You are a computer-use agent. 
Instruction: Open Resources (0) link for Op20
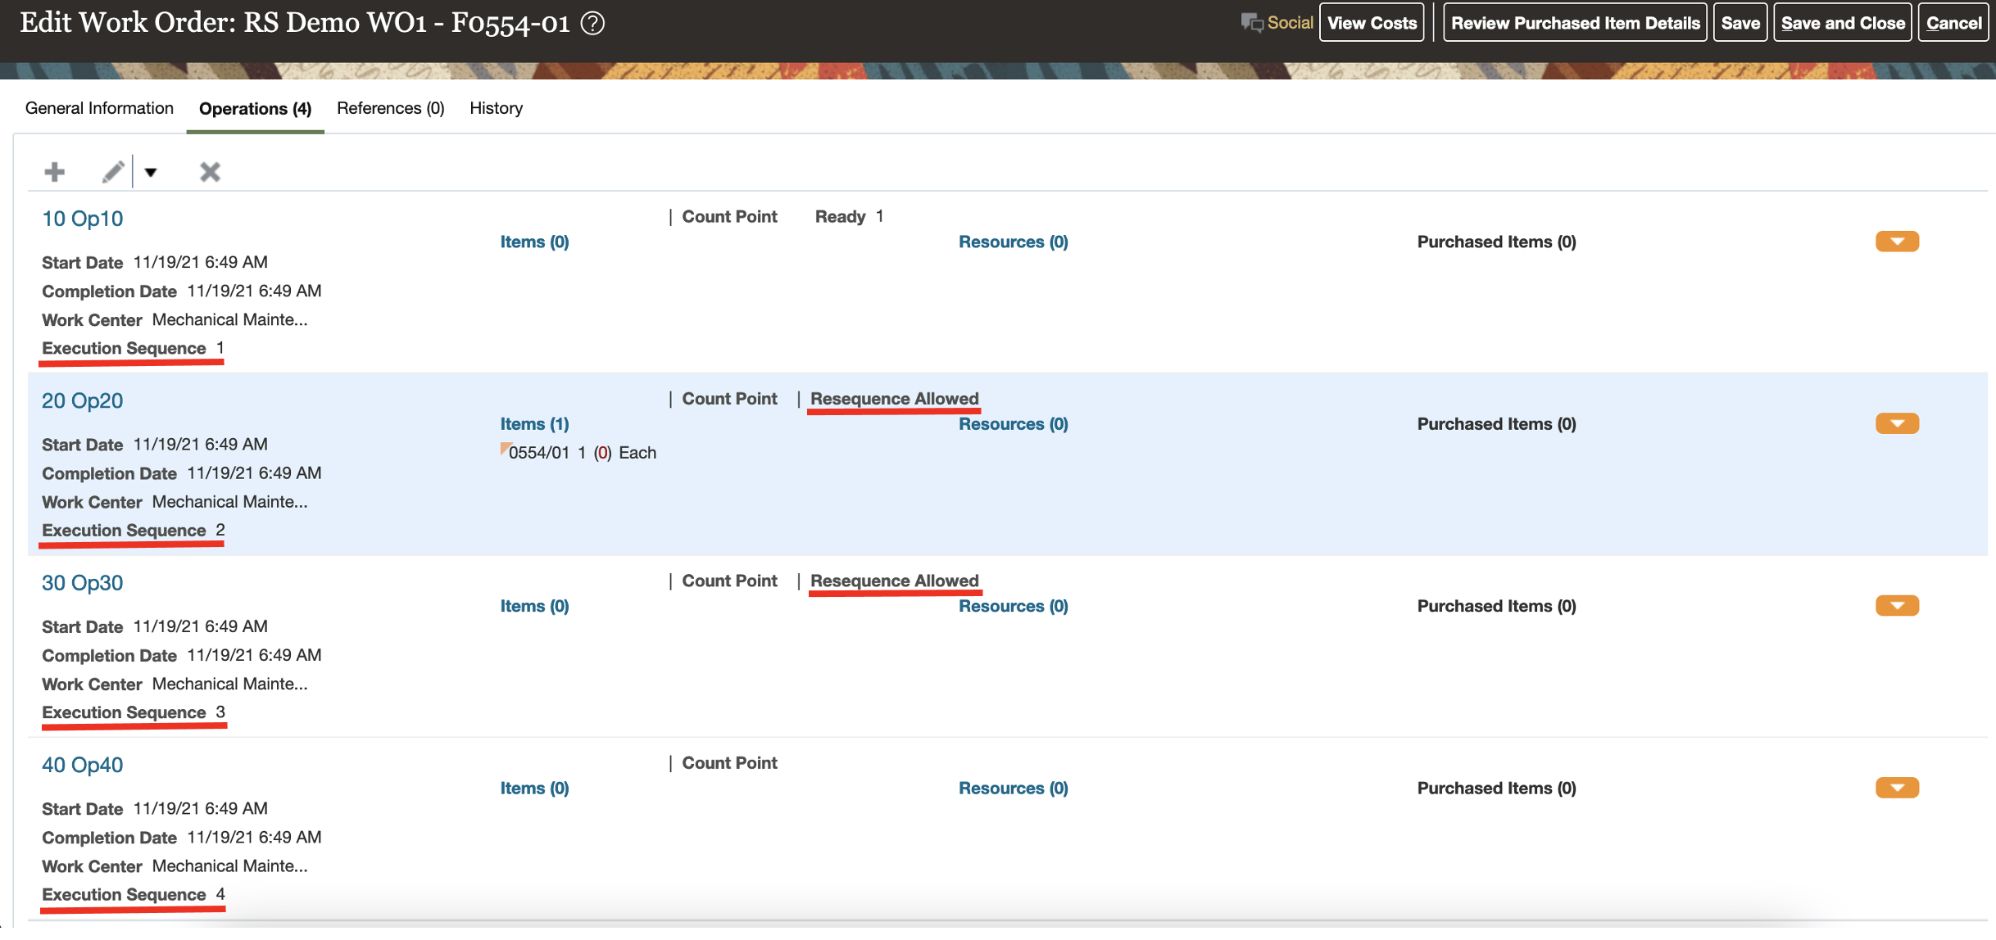[x=1013, y=424]
